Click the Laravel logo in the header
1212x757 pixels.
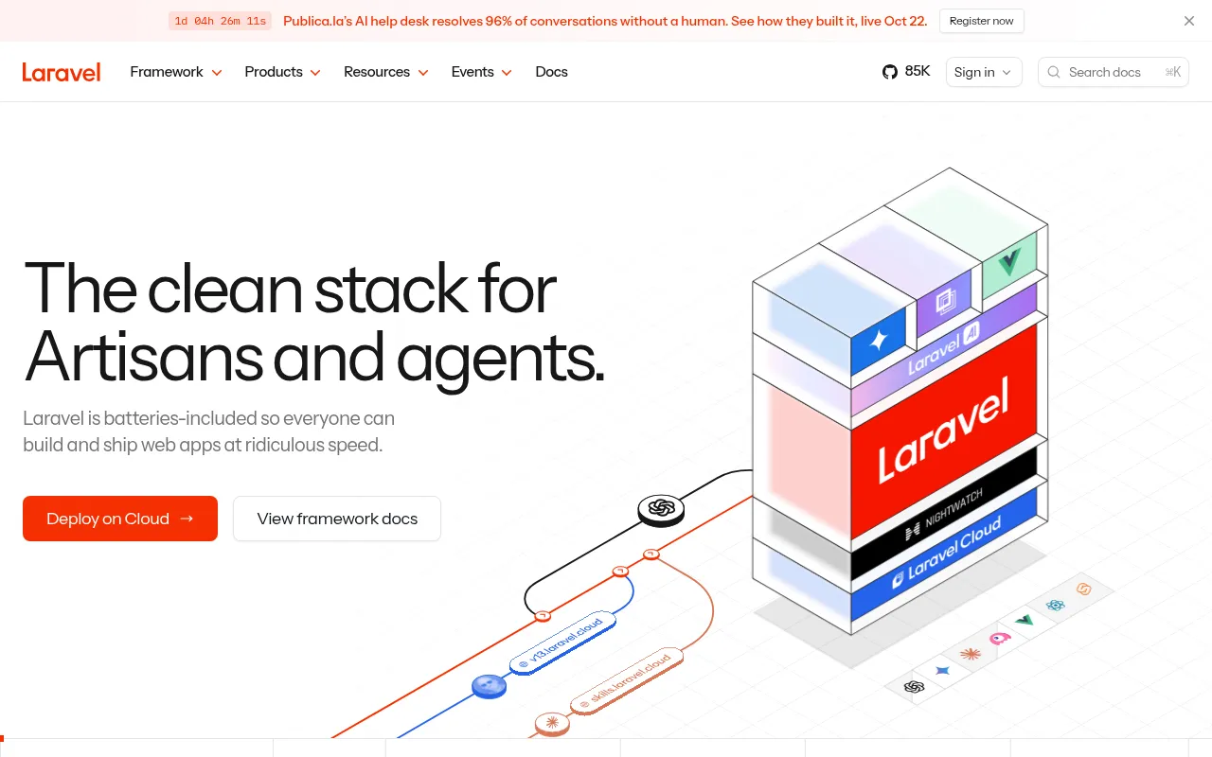[62, 72]
